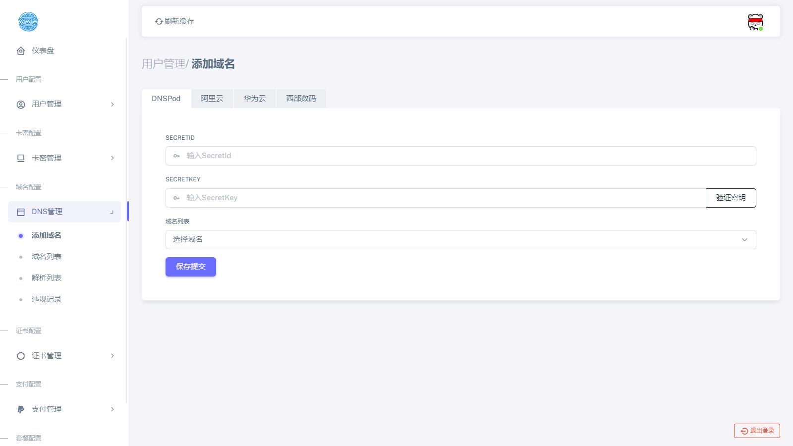This screenshot has height=446, width=793.
Task: Switch to the 华为云 tab
Action: (254, 99)
